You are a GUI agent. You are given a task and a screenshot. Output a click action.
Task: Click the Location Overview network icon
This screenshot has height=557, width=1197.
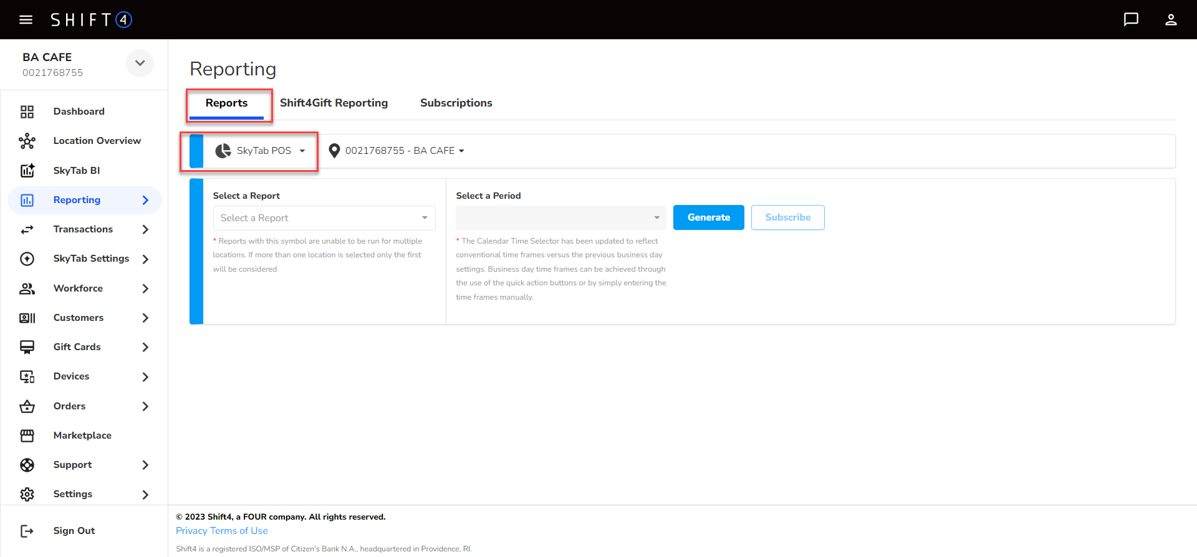[27, 141]
